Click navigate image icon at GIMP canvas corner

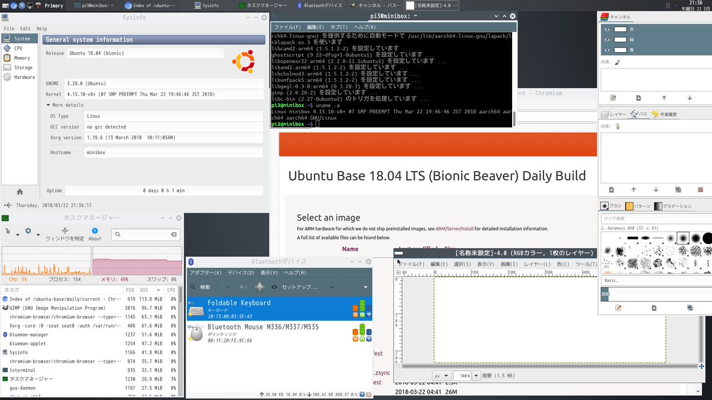click(x=703, y=366)
